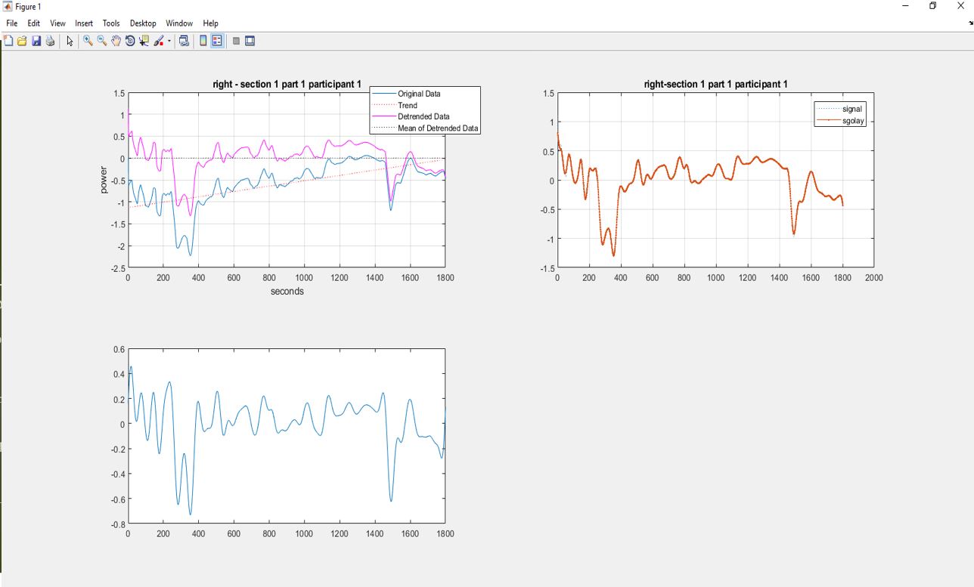Click 'signal' legend entry in right plot
The image size is (974, 587).
pyautogui.click(x=852, y=109)
